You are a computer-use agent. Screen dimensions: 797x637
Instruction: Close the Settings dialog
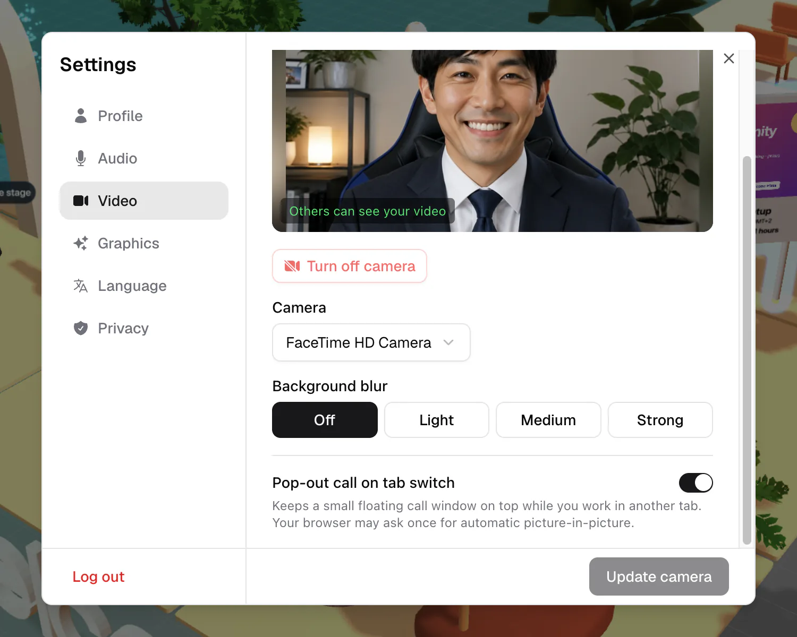[x=729, y=58]
